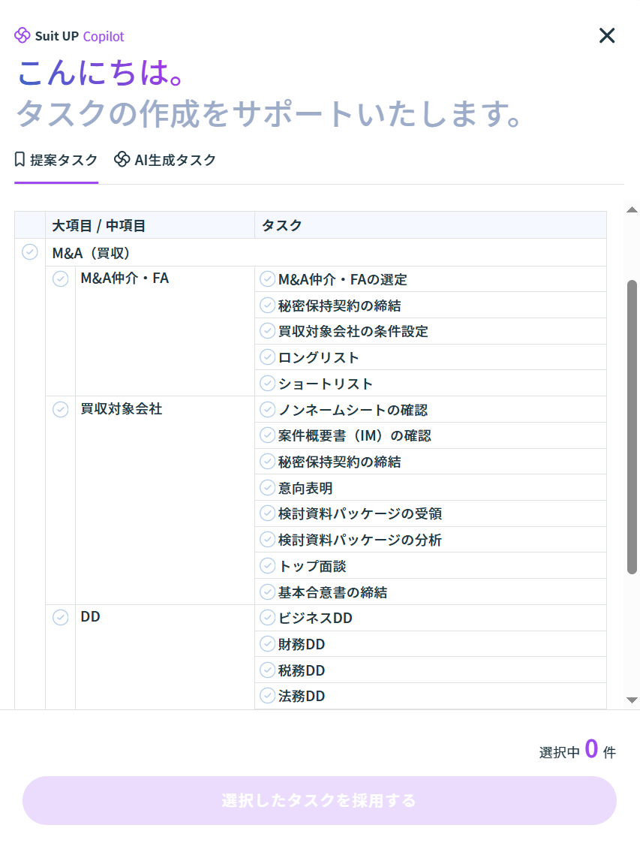Click the scrollbar up arrow
Screen dimensions: 640x843
pos(632,209)
